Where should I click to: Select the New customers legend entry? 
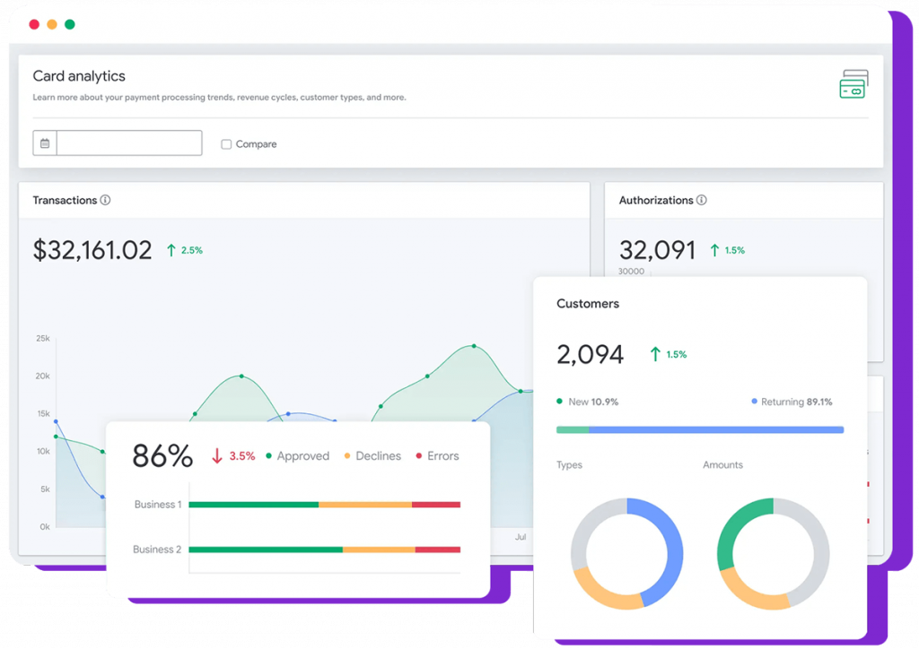tap(587, 402)
